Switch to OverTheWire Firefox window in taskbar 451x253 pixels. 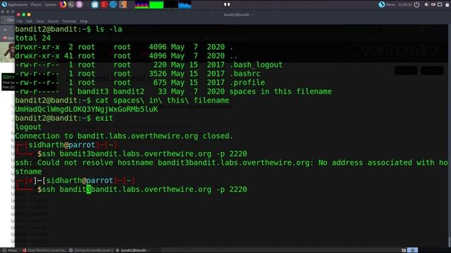tap(45, 250)
